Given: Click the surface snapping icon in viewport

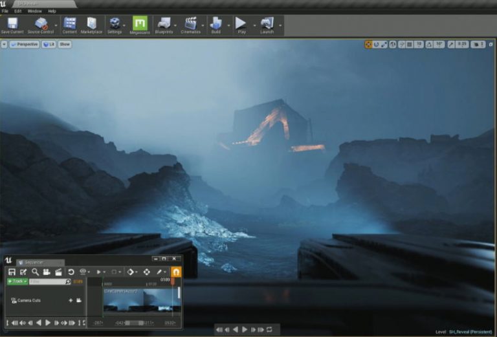Looking at the screenshot, I should point(401,45).
